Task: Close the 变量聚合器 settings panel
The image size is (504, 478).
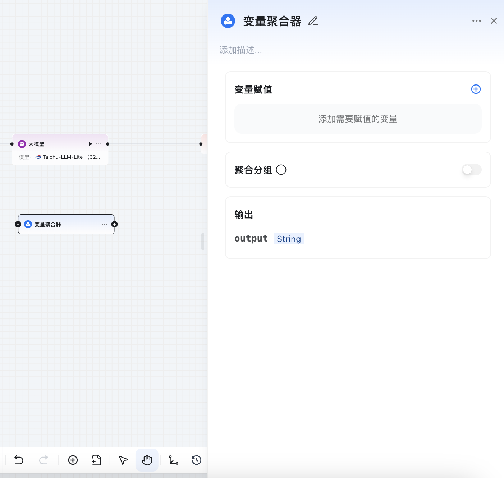Action: (494, 21)
